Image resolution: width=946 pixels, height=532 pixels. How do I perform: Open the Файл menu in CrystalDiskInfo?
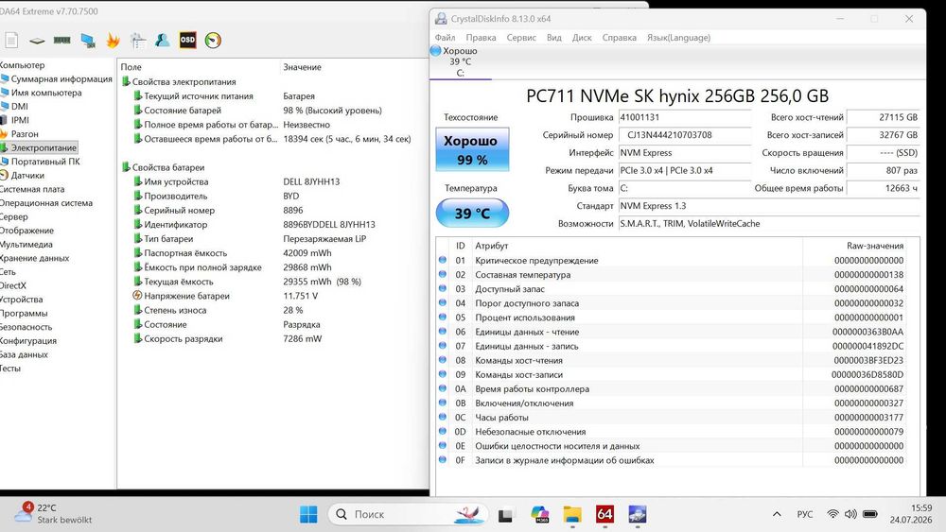446,38
